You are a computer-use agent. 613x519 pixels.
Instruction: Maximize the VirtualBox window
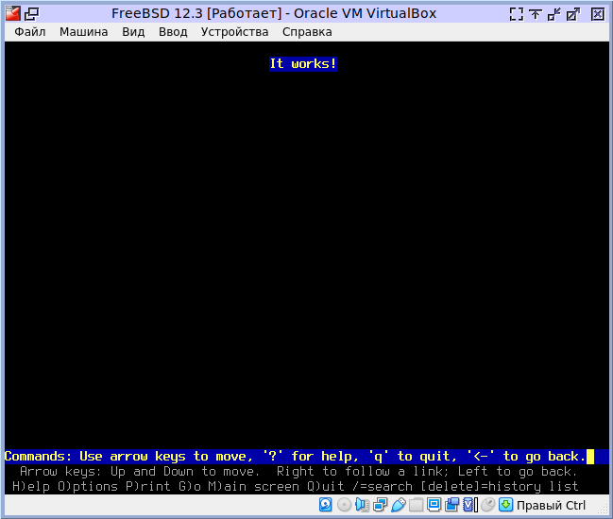[573, 14]
